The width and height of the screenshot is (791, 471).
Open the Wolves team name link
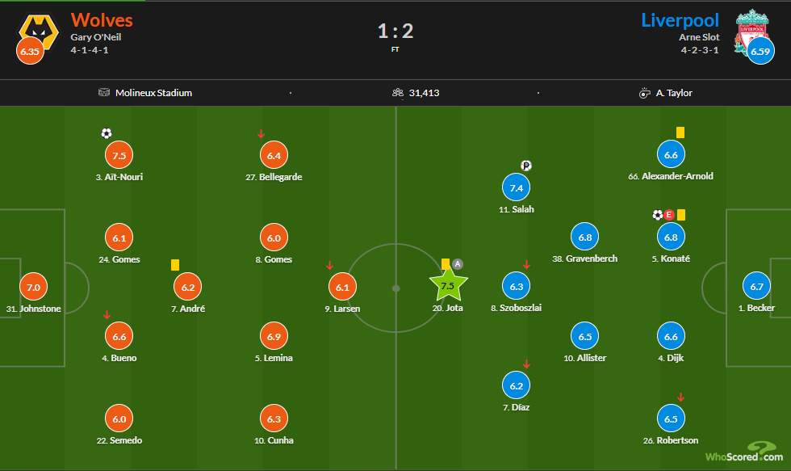(102, 20)
